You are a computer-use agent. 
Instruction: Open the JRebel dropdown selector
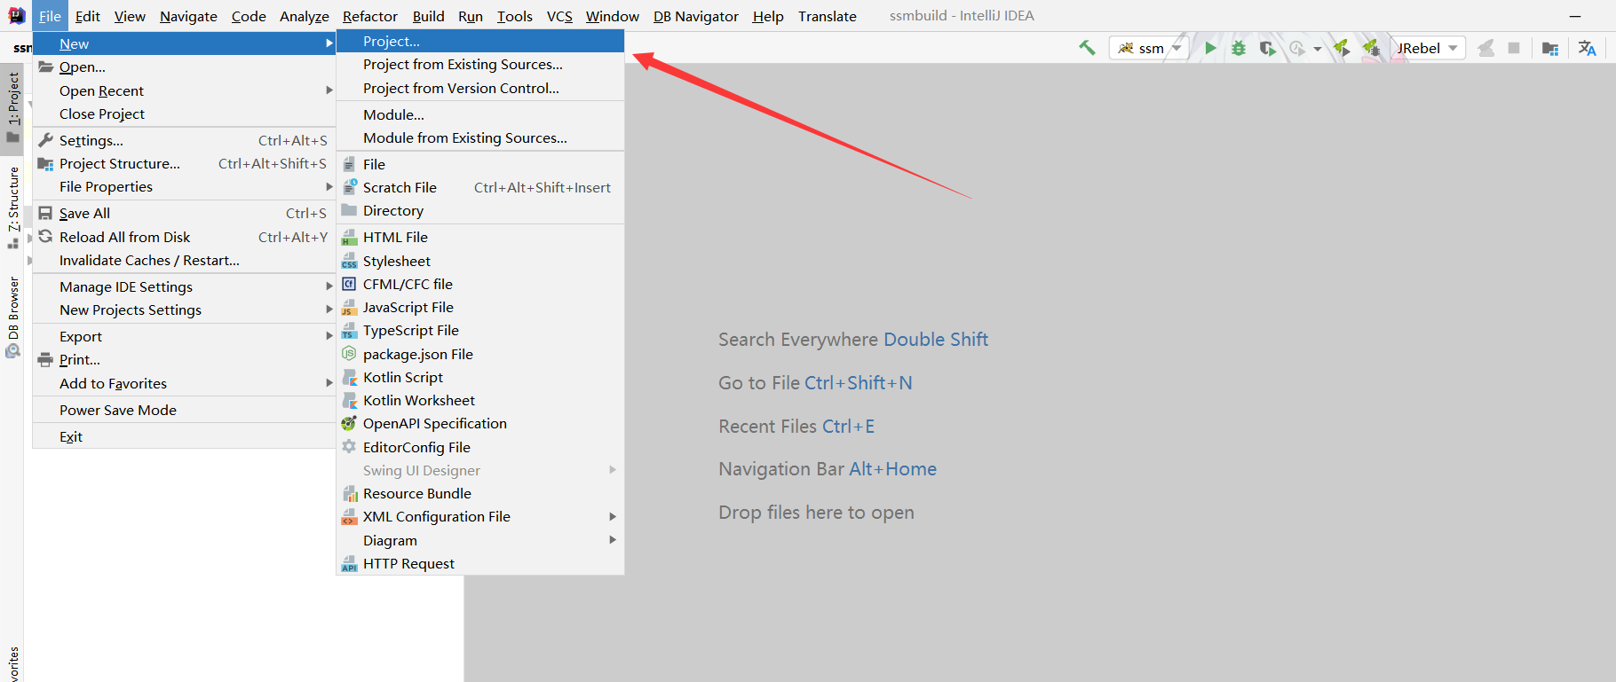point(1428,48)
